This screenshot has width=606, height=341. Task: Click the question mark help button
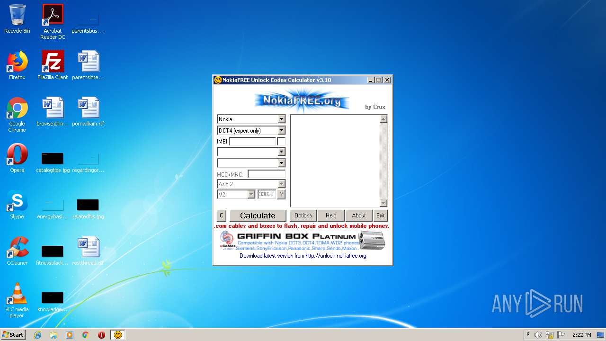tap(281, 194)
